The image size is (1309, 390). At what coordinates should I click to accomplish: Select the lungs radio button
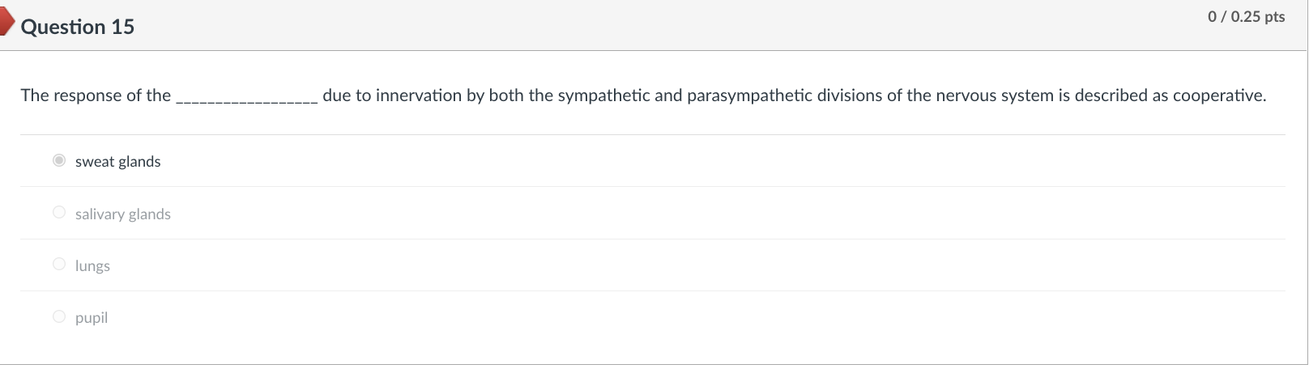tap(59, 264)
